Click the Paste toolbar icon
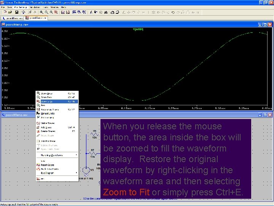274x206 pixels. (101, 12)
